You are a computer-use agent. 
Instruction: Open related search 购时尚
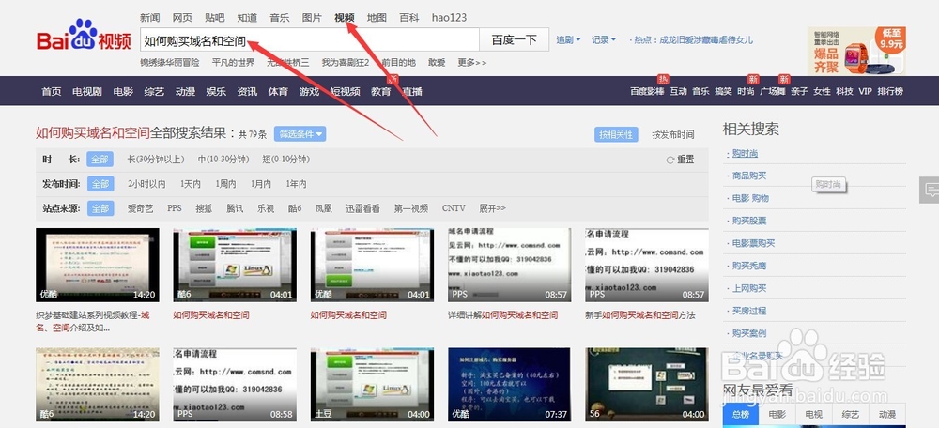pyautogui.click(x=745, y=153)
